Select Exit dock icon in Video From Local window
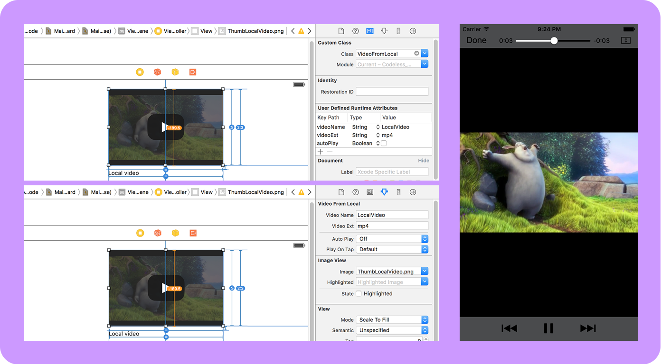The height and width of the screenshot is (364, 661). pos(193,233)
